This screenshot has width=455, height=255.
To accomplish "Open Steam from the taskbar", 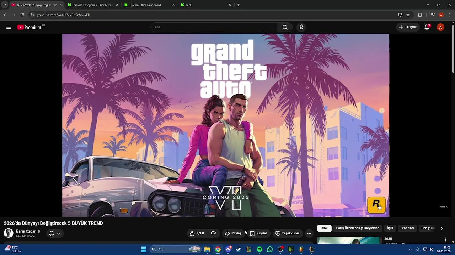I will (239, 249).
